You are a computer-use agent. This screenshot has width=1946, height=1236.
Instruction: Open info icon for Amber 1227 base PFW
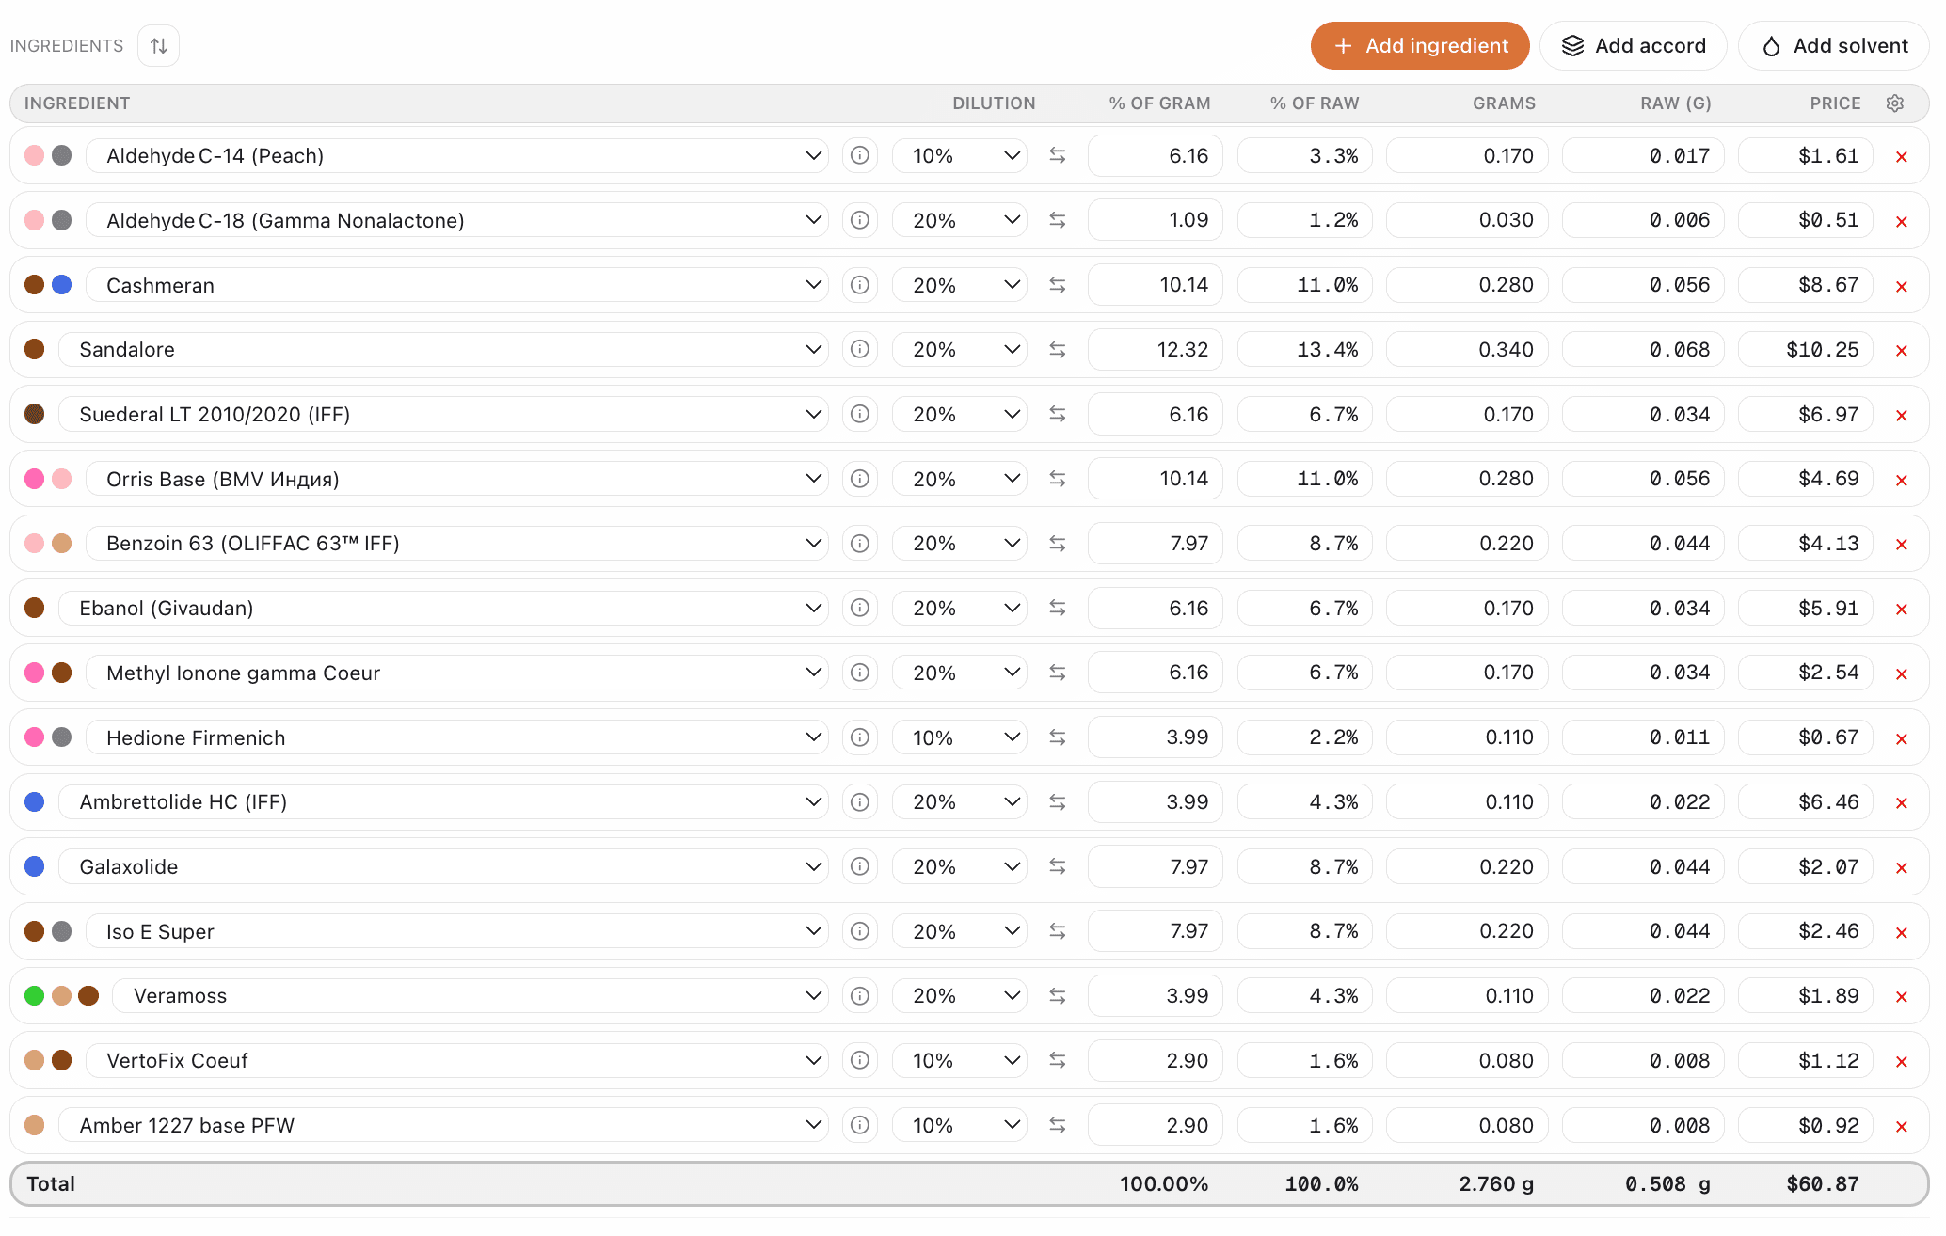[x=859, y=1125]
